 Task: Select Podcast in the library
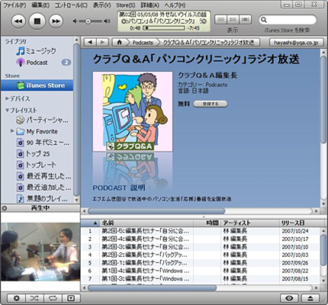point(37,63)
